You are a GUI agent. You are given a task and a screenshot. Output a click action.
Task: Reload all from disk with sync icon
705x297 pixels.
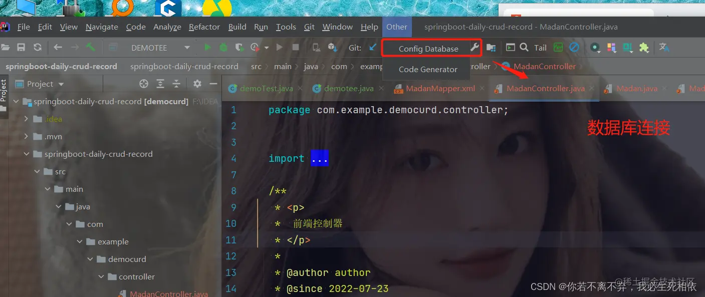[37, 47]
